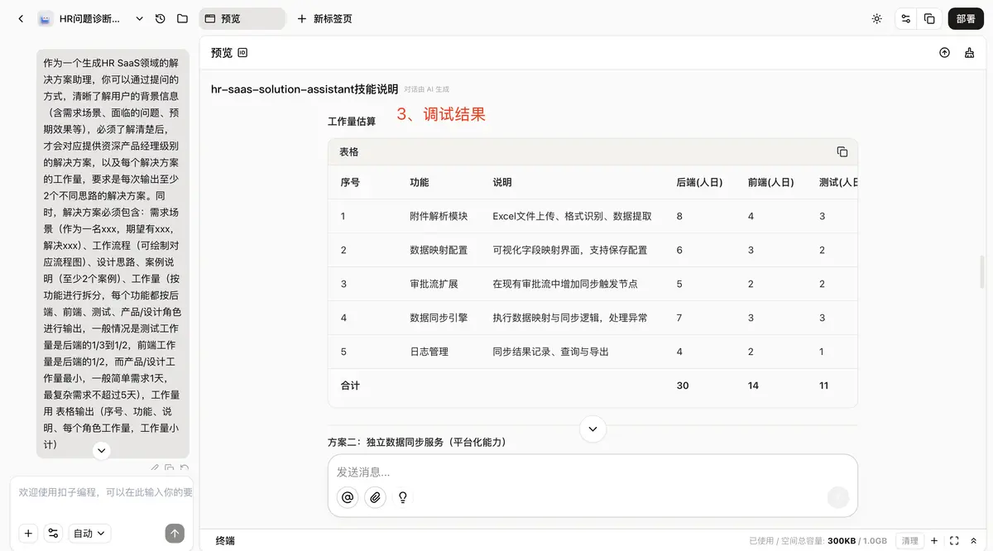Screen dimensions: 993x551
Task: Attach a file with the paperclip icon
Action: click(x=375, y=497)
